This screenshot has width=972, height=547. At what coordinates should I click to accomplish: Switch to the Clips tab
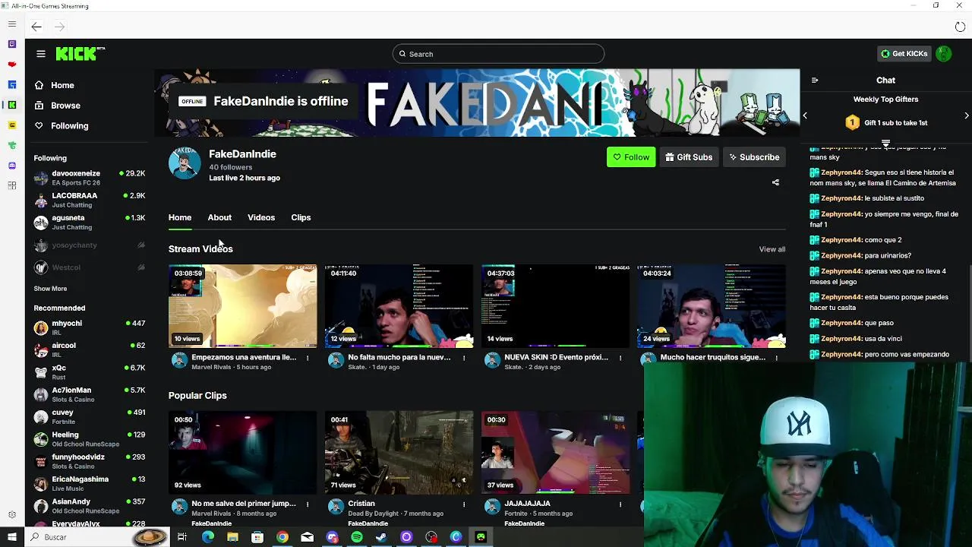[x=301, y=217]
